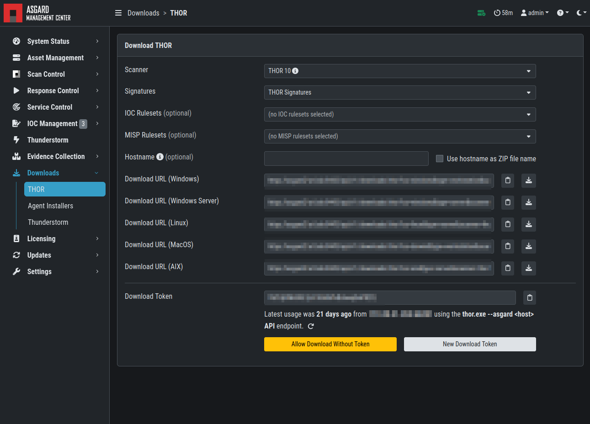Click the Evidence Collection boxes icon

tap(16, 156)
